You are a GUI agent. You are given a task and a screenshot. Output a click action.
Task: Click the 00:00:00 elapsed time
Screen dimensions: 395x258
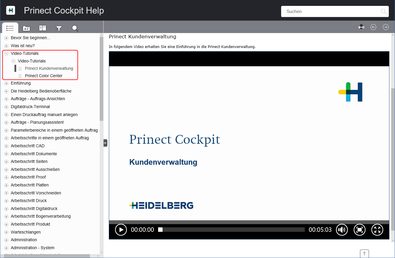[x=142, y=230]
